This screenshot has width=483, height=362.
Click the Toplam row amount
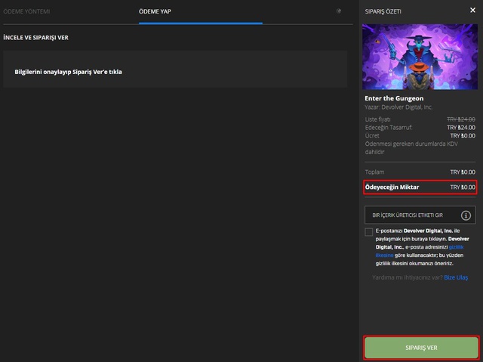click(463, 172)
